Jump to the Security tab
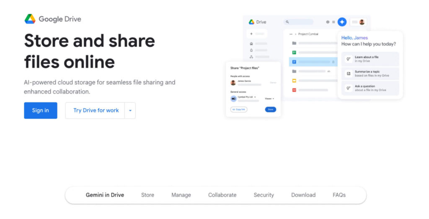The height and width of the screenshot is (219, 429). pyautogui.click(x=264, y=195)
